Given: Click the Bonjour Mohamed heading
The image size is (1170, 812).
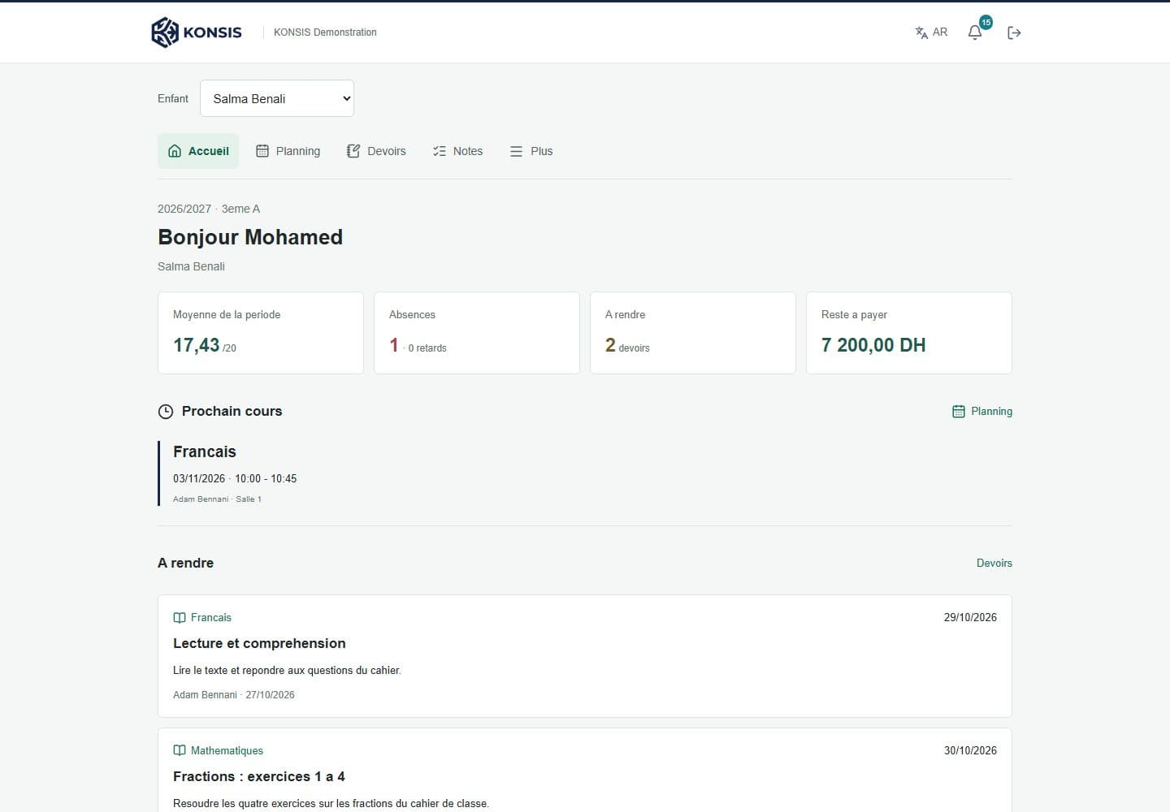Looking at the screenshot, I should click(250, 237).
